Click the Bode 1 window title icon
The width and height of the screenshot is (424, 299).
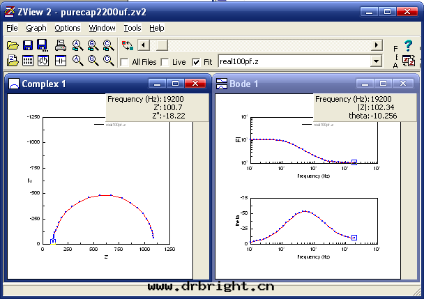pos(222,84)
